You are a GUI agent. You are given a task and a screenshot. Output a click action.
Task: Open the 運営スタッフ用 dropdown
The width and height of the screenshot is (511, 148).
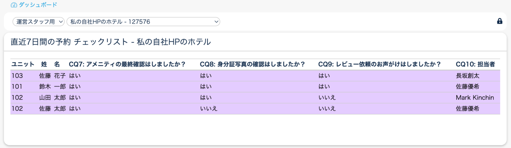pos(38,22)
